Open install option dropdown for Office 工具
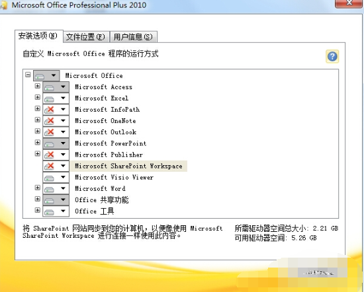Screen dimensions: 364x292 click(x=63, y=211)
